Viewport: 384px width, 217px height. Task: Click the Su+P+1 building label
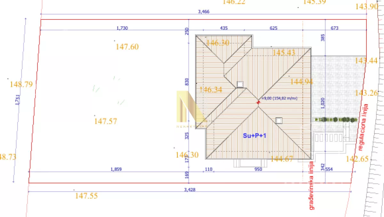point(255,135)
